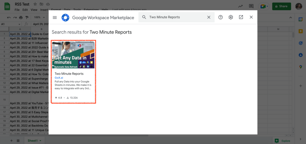Close the Marketplace dialog
The height and width of the screenshot is (144, 306).
coord(251,17)
